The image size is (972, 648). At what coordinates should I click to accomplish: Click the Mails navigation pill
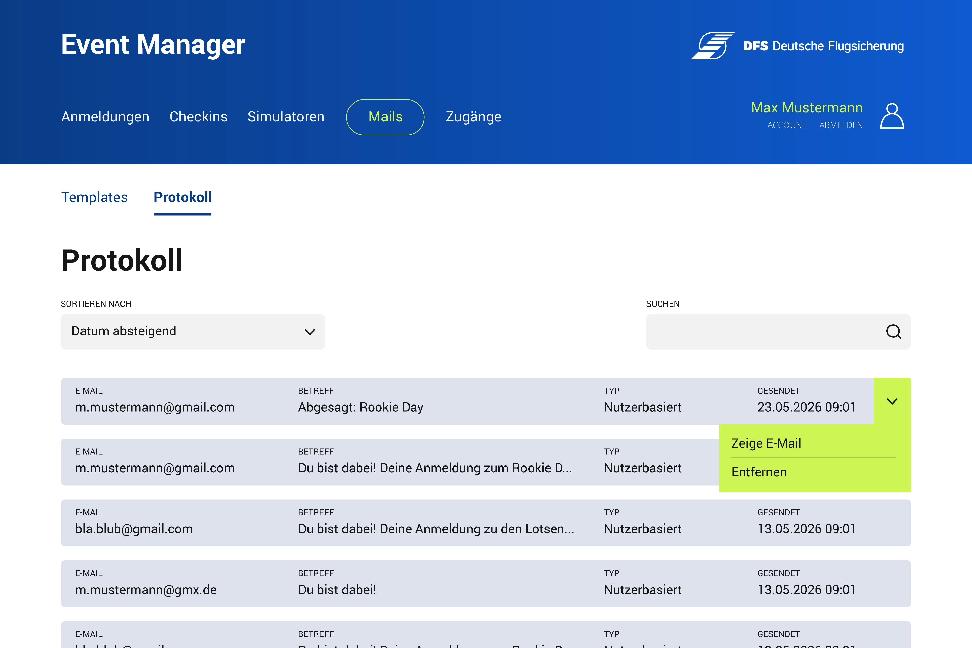tap(385, 117)
